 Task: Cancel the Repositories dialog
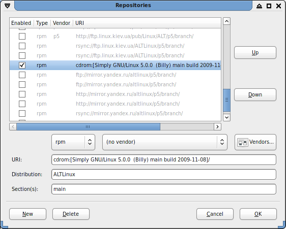pos(215,214)
